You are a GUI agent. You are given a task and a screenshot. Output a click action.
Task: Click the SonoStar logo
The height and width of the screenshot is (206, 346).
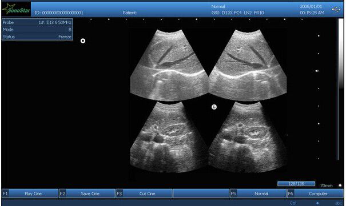(16, 9)
